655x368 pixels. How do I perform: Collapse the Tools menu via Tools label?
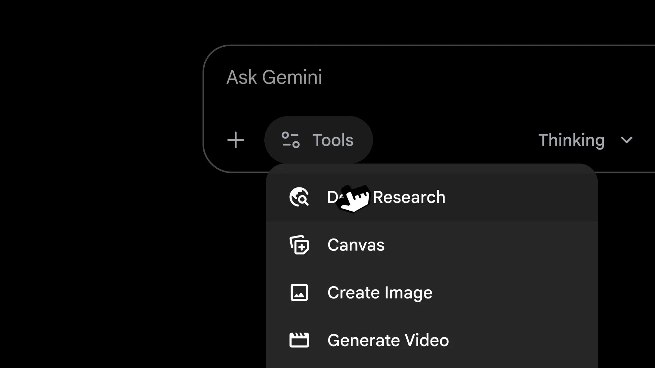coord(333,140)
